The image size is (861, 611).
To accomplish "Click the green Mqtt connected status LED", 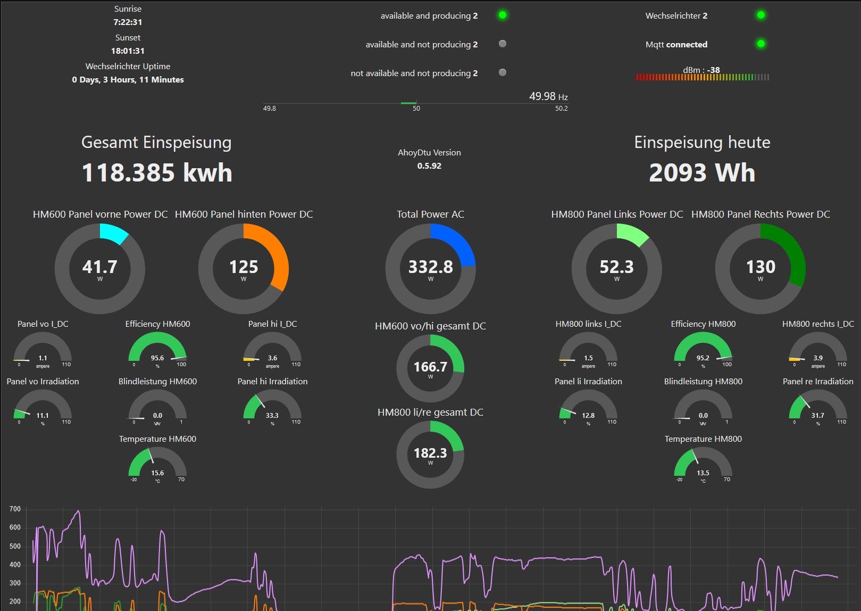I will pos(761,44).
